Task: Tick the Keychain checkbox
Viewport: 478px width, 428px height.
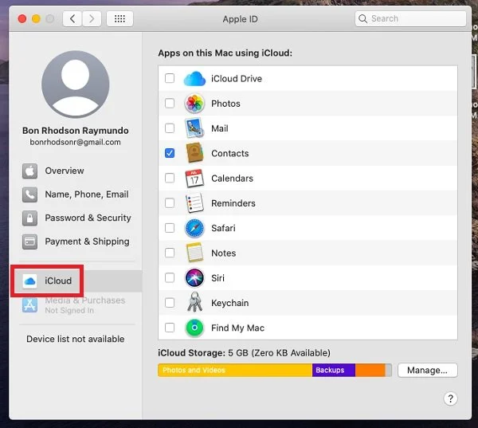Action: point(170,303)
